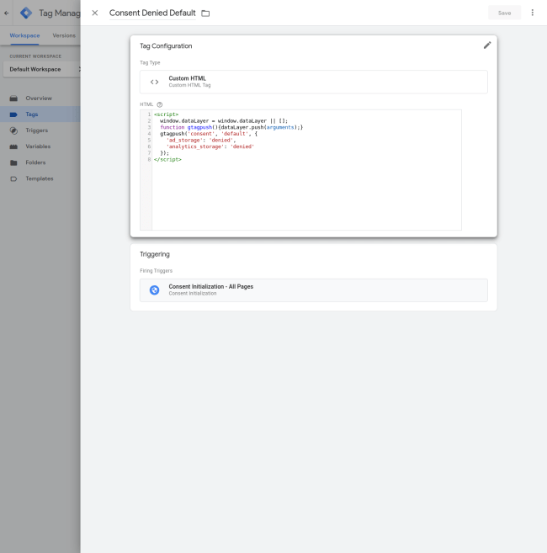Viewport: 547px width, 553px height.
Task: Switch to the Versions tab
Action: [x=64, y=35]
